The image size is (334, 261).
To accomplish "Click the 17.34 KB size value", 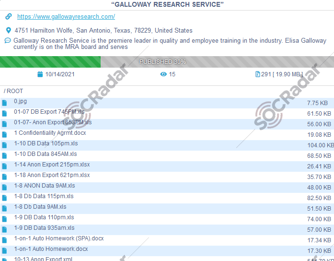I will (319, 240).
